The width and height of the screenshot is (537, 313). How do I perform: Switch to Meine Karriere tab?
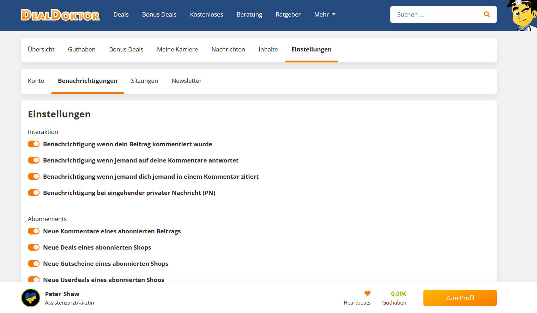pyautogui.click(x=177, y=49)
